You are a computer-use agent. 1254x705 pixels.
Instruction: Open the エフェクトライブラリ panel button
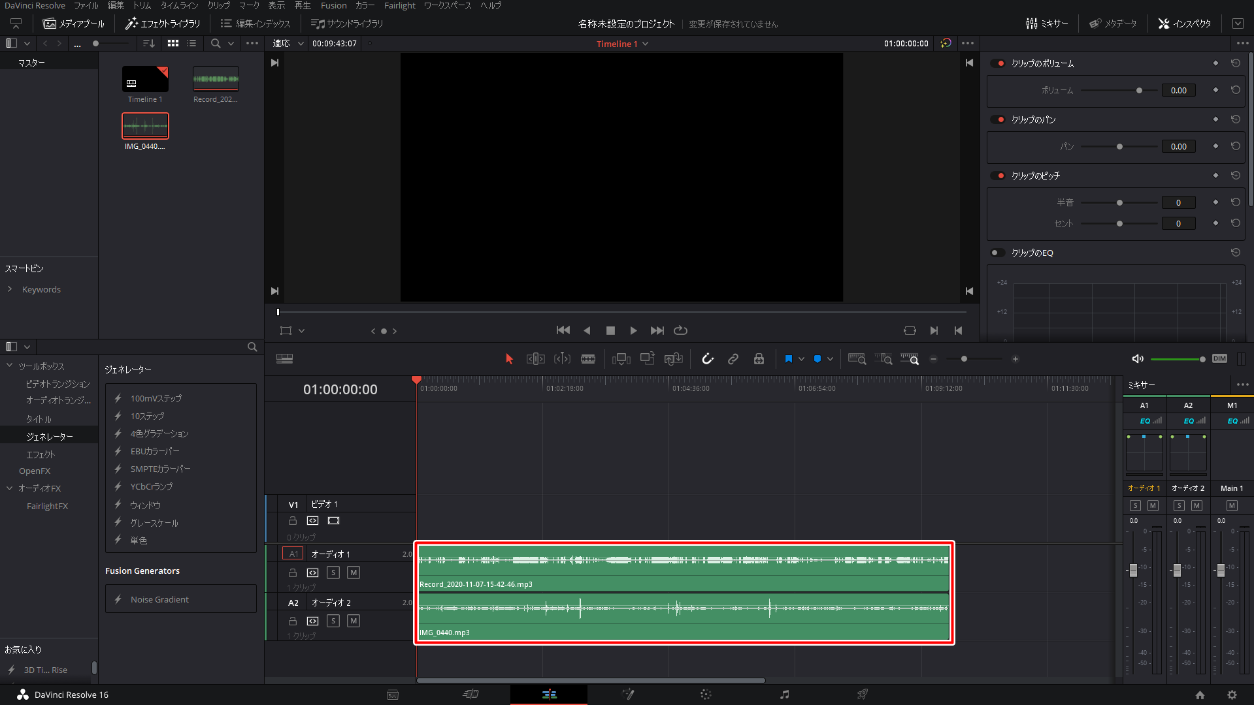click(x=163, y=23)
